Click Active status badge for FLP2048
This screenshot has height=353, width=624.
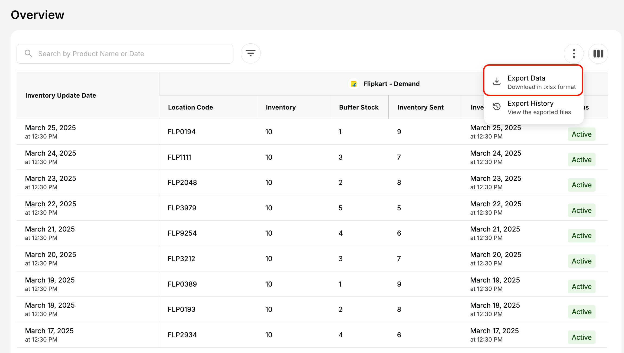pyautogui.click(x=582, y=185)
